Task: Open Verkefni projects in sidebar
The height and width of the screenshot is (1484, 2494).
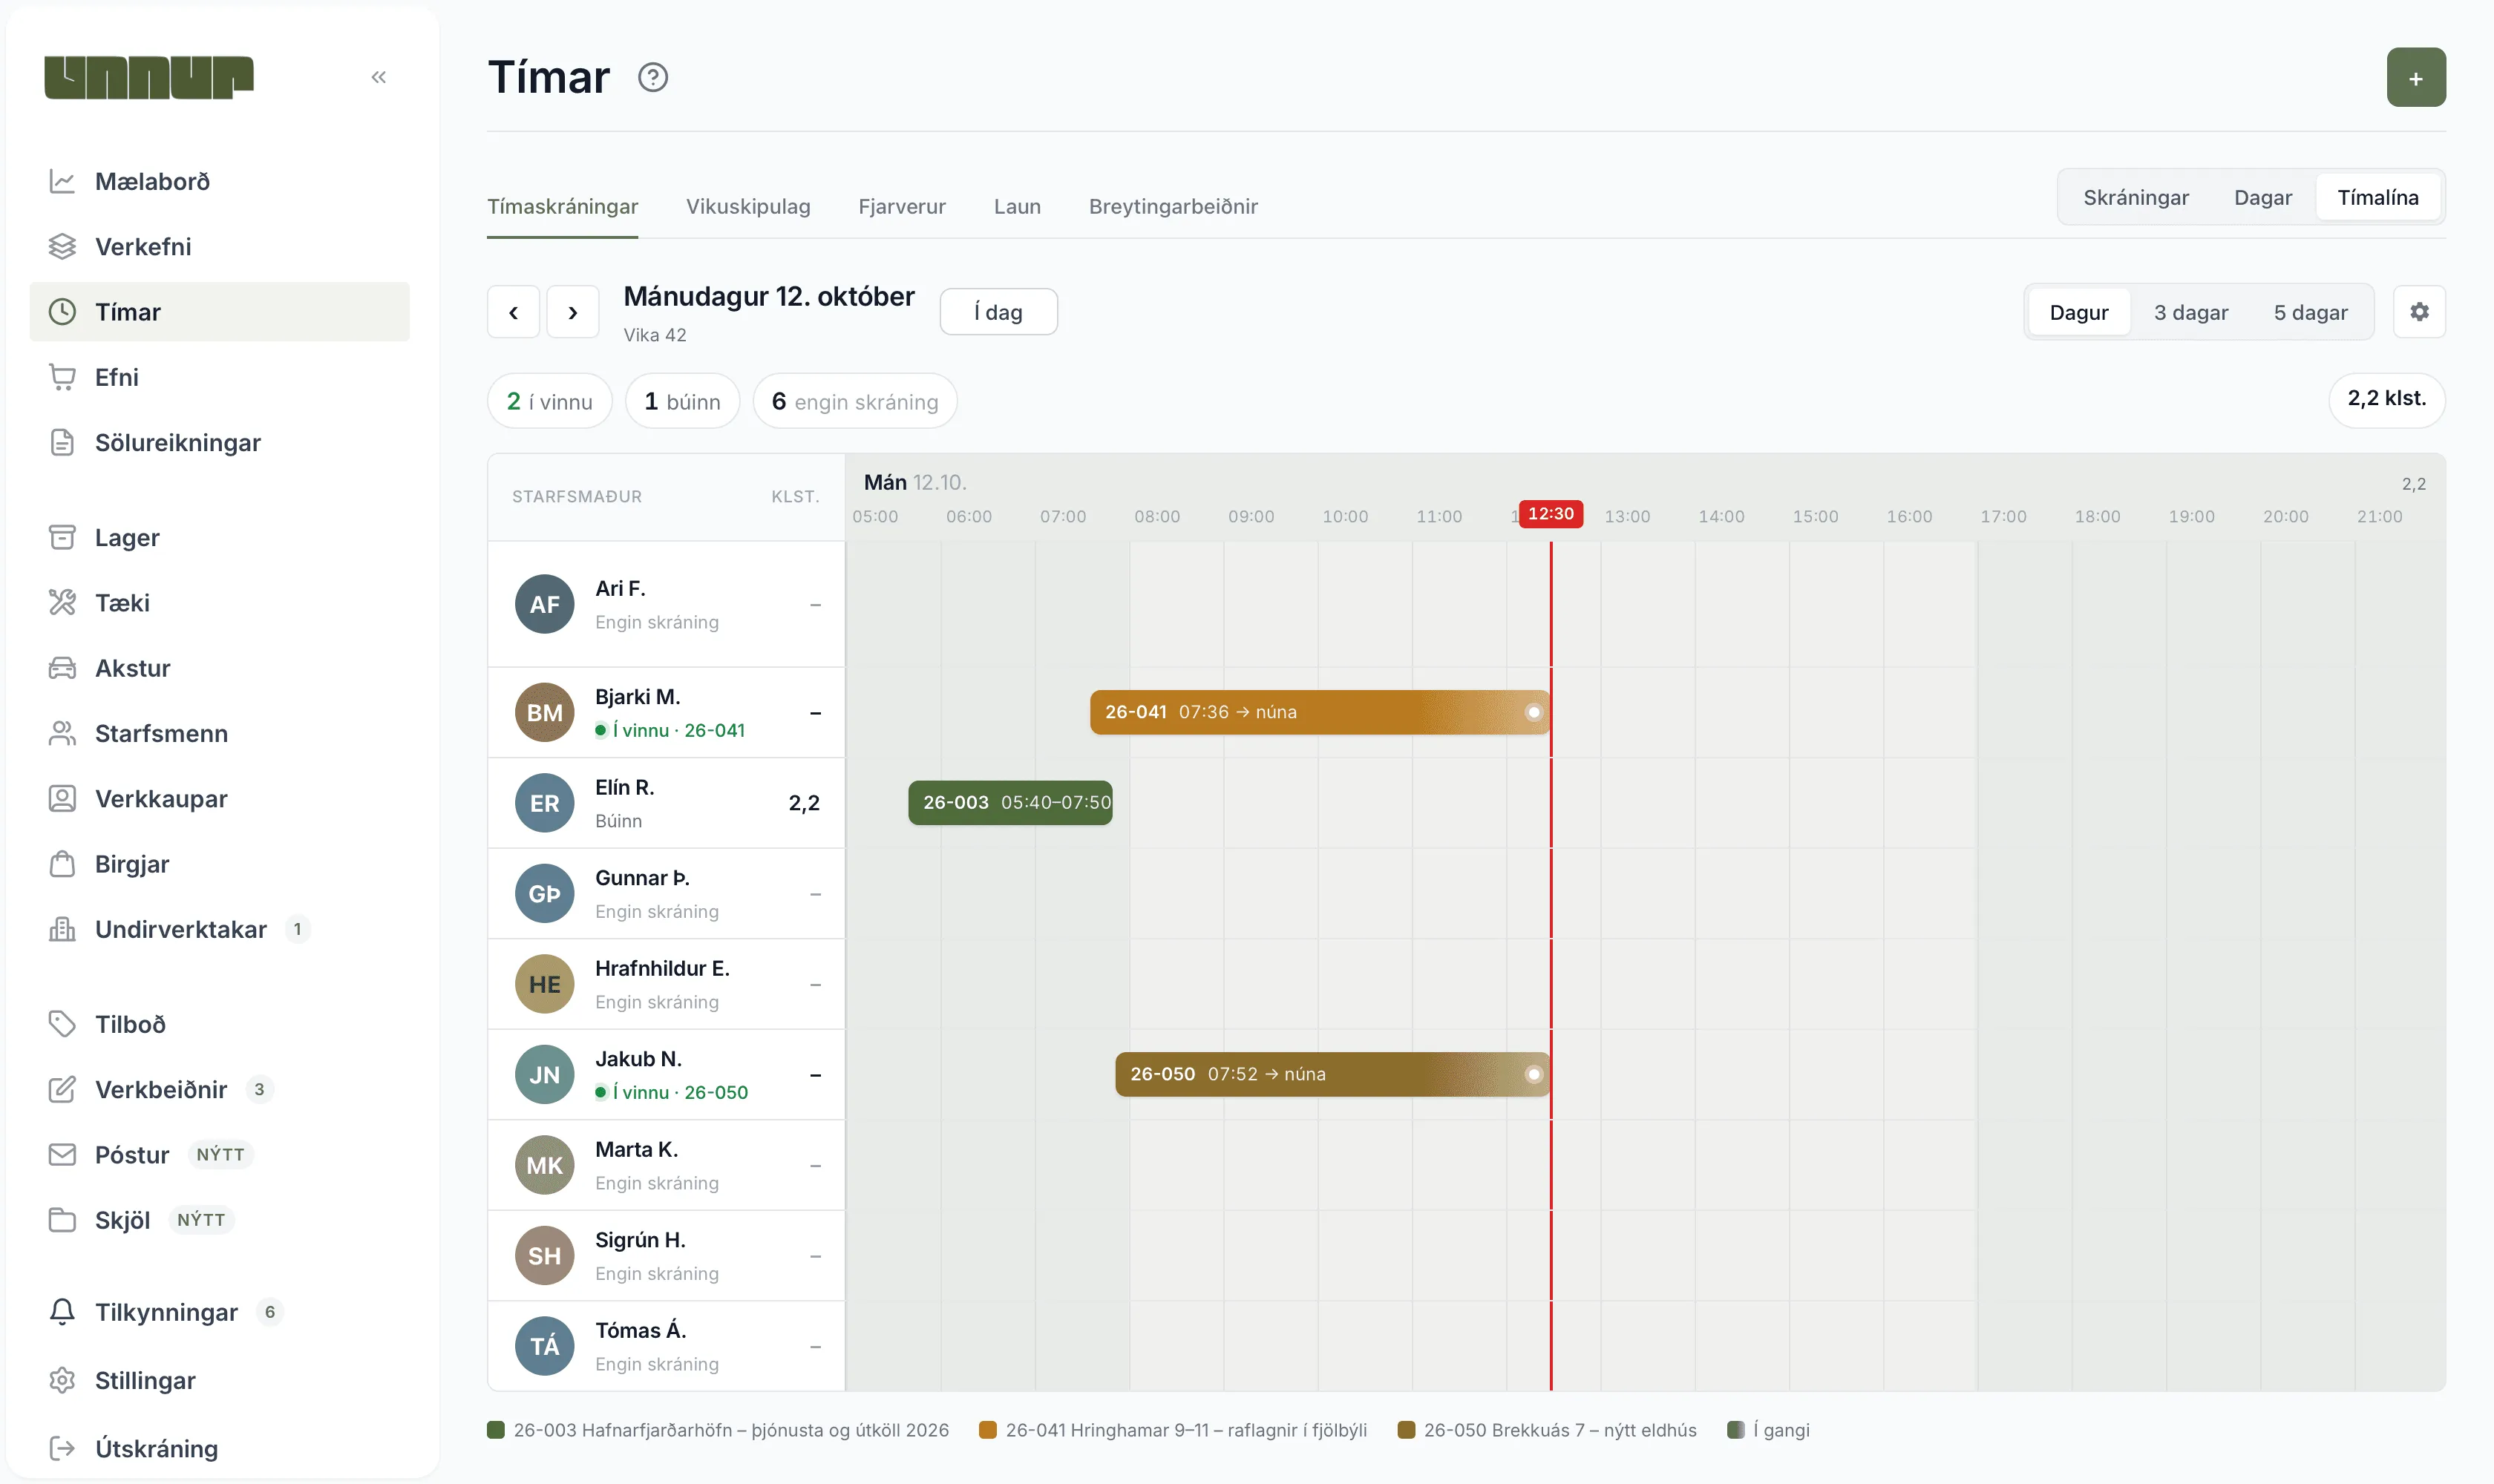Action: (219, 246)
